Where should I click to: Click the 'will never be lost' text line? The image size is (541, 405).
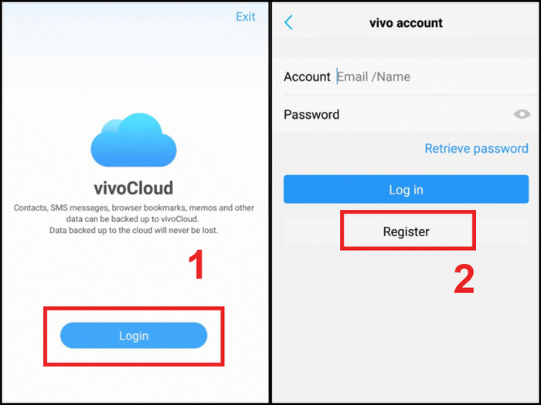pyautogui.click(x=134, y=230)
